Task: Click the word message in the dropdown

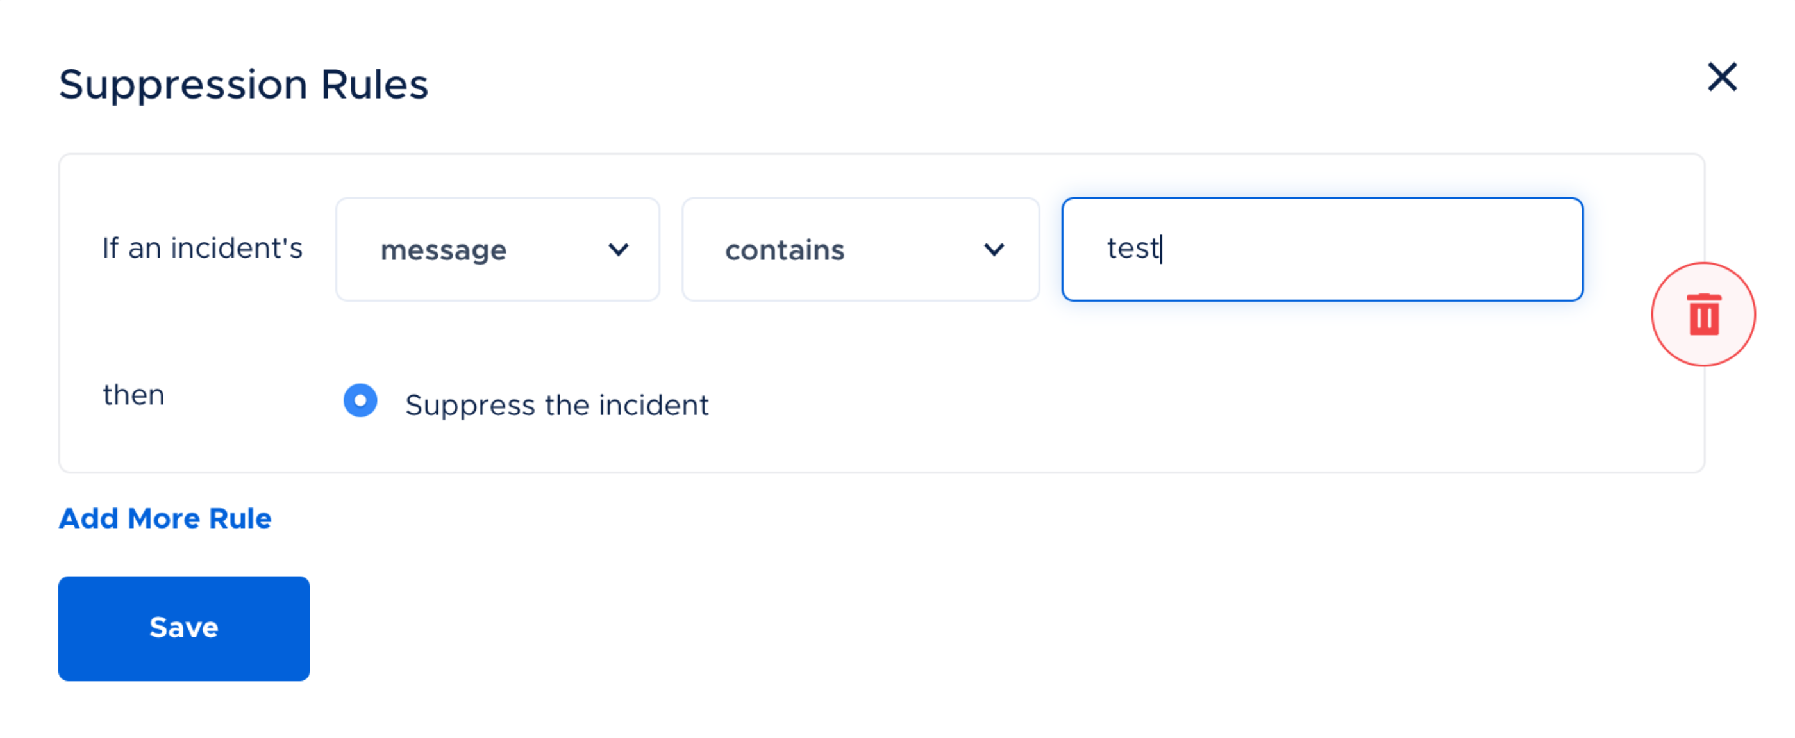Action: point(443,250)
